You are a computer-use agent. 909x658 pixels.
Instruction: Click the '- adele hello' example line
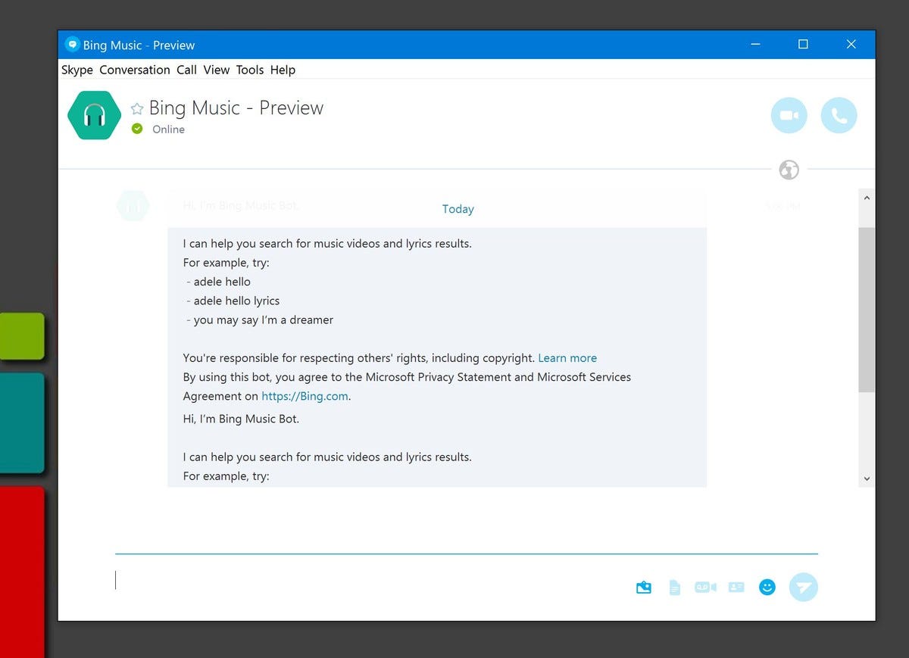click(x=218, y=282)
